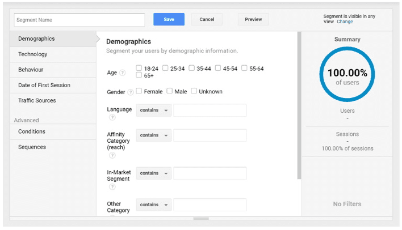
Task: Tick the 35-44 age checkbox
Action: [191, 68]
